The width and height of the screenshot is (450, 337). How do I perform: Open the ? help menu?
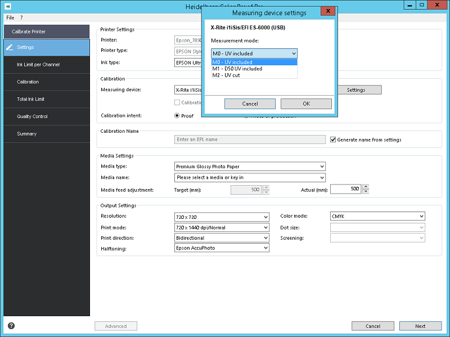point(21,17)
